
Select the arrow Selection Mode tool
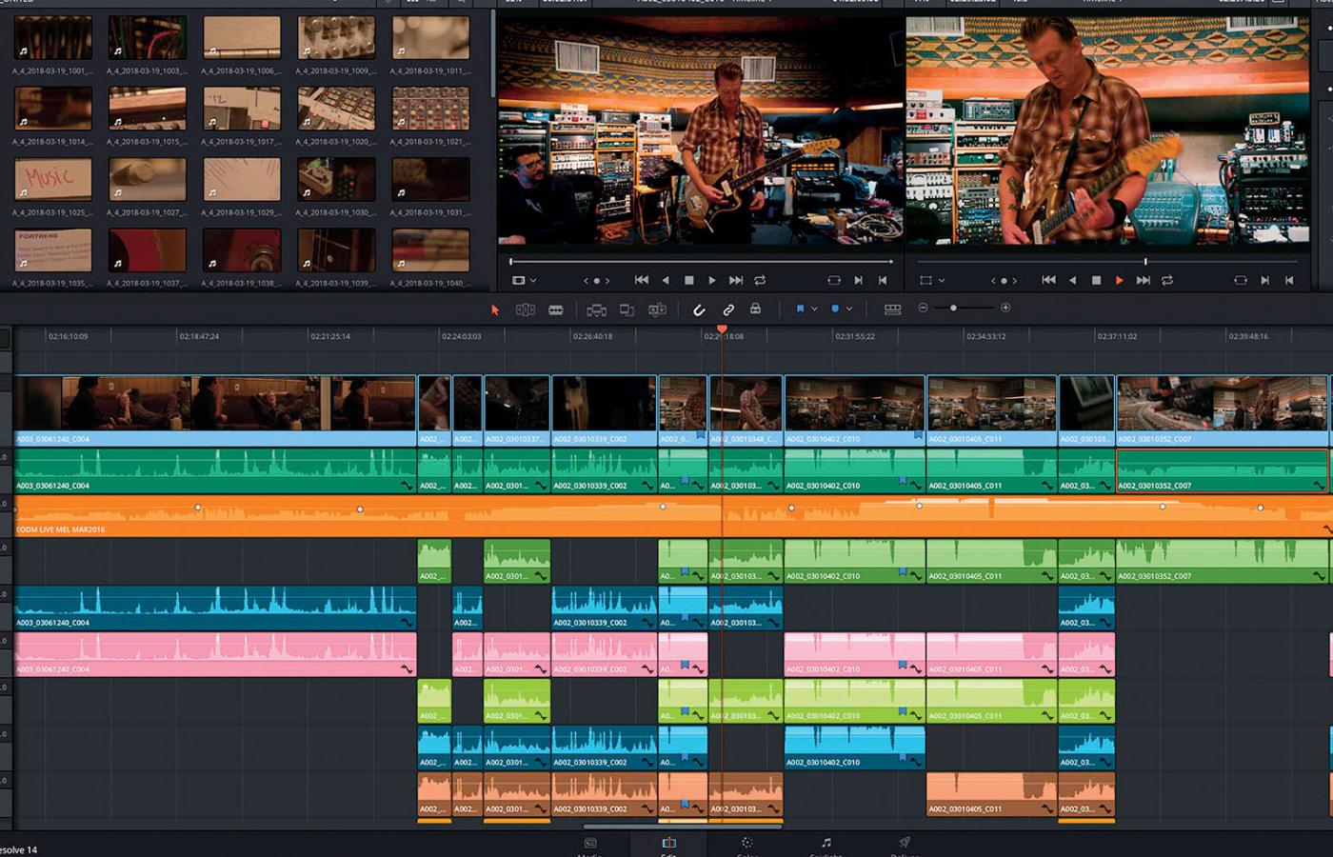pos(494,309)
